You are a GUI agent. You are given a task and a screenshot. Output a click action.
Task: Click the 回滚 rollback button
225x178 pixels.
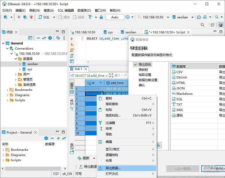point(79,17)
